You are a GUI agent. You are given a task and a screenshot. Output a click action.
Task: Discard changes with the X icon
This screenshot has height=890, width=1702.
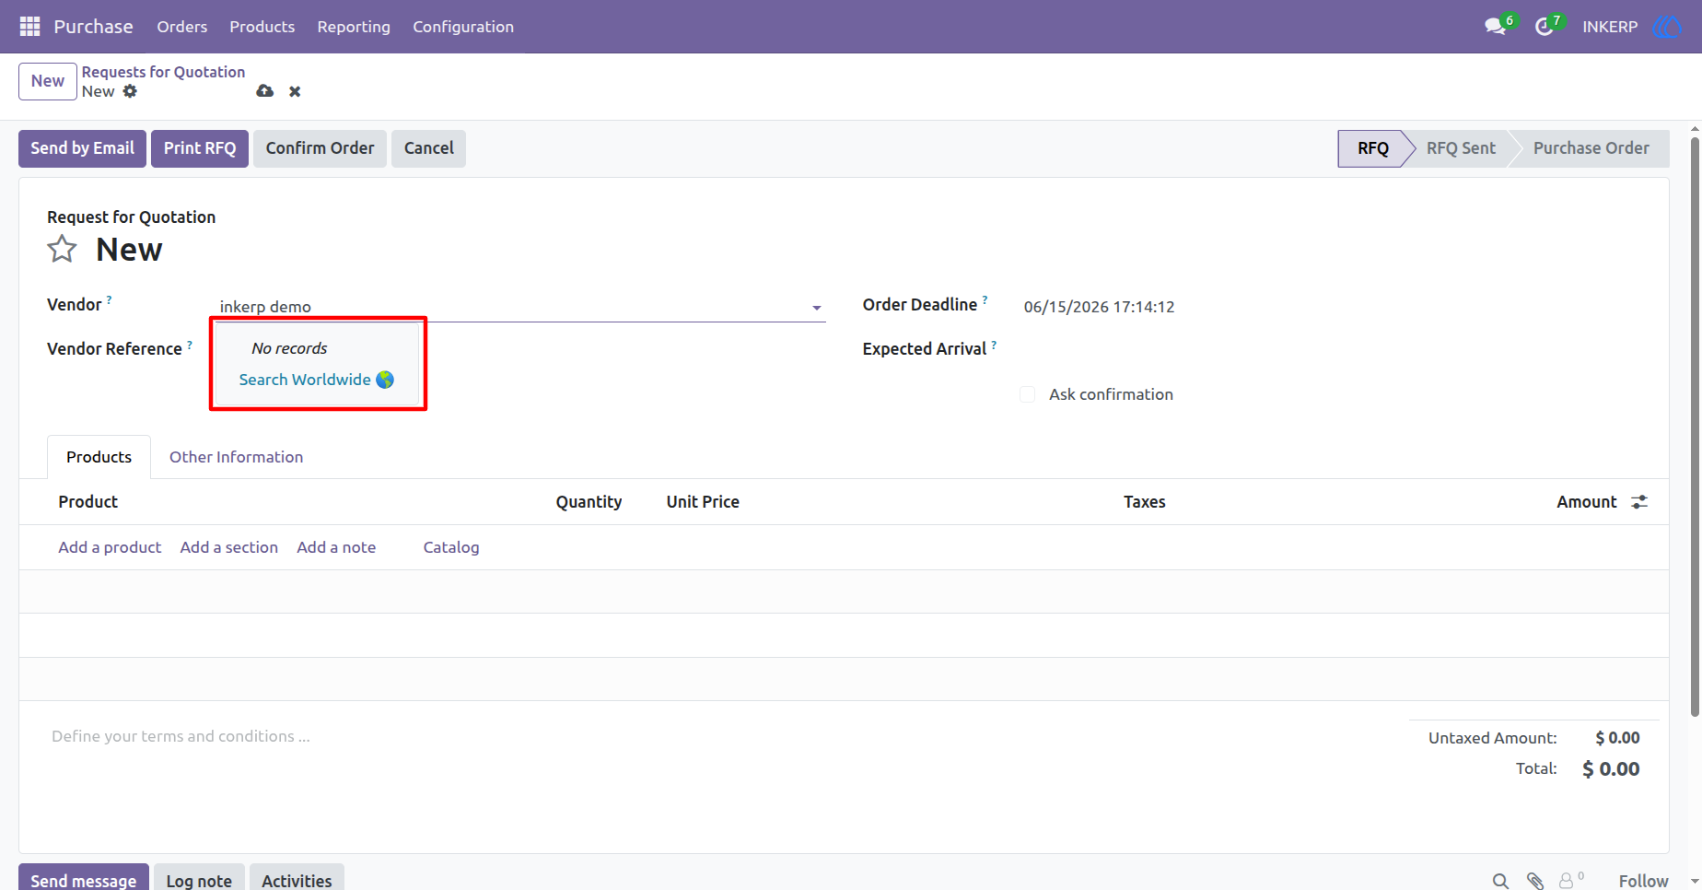pos(295,91)
